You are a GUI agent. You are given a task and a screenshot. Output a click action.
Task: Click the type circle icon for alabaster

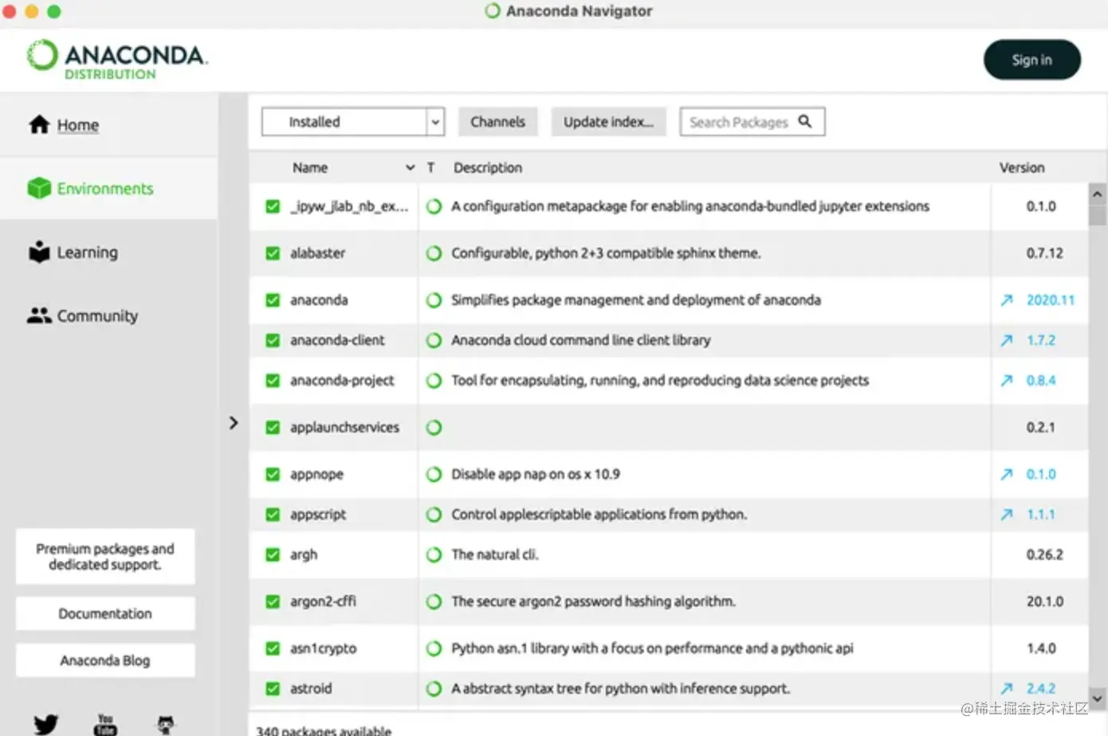click(x=434, y=253)
